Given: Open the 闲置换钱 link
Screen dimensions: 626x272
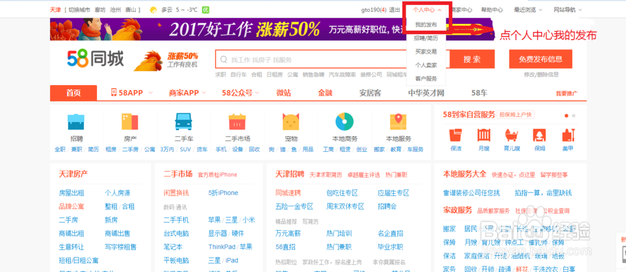Looking at the screenshot, I should pos(176,193).
